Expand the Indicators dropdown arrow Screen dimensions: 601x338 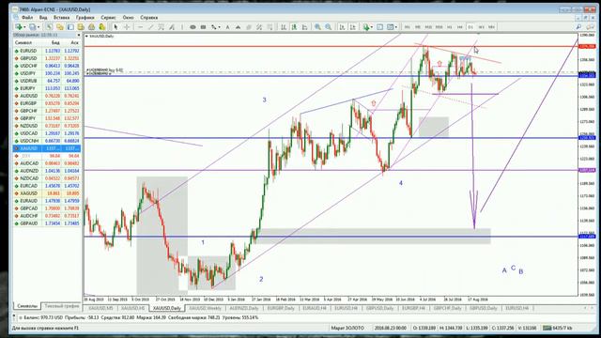(x=372, y=27)
